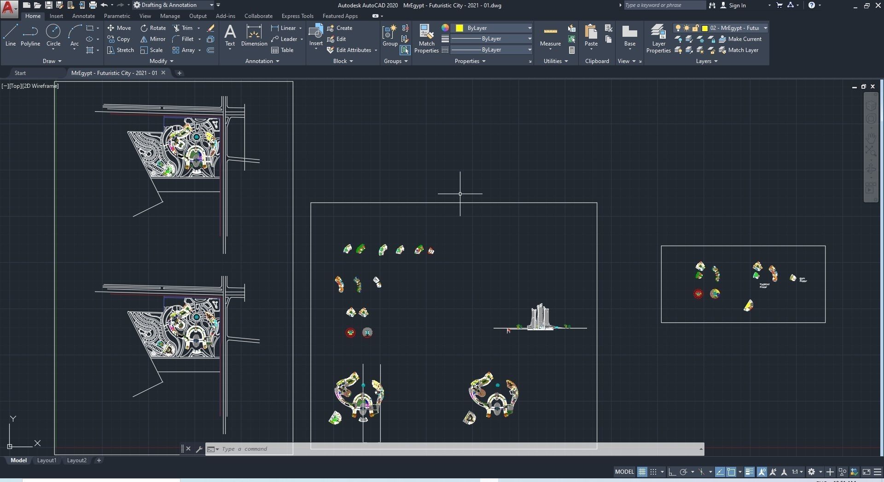
Task: Open the customization hamburger menu in status bar
Action: tap(877, 472)
